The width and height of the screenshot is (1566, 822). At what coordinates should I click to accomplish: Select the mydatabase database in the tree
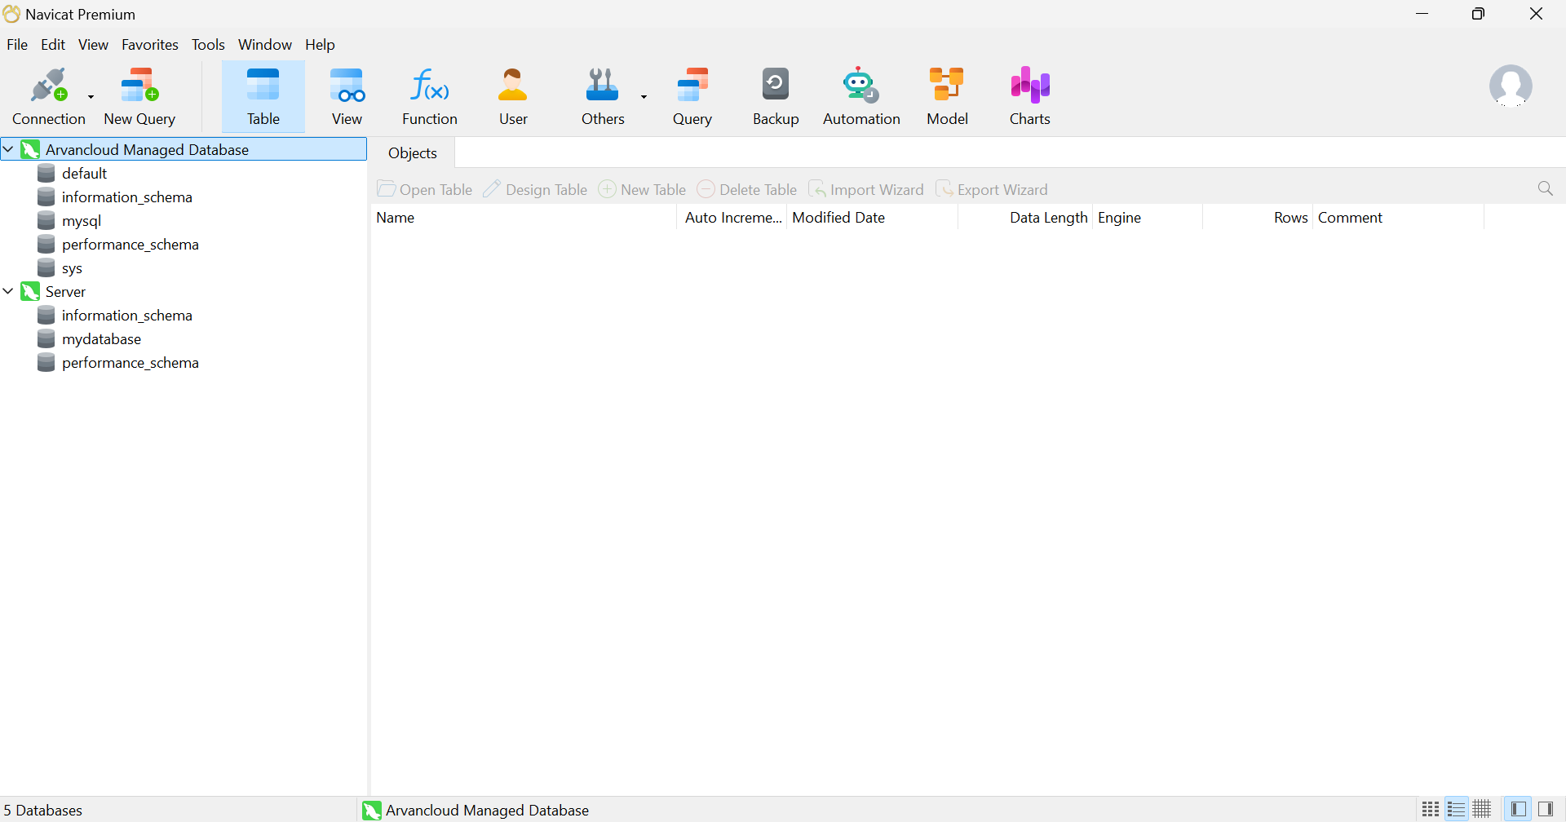pos(101,339)
